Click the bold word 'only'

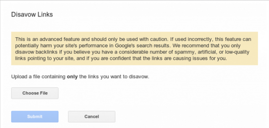coord(72,77)
